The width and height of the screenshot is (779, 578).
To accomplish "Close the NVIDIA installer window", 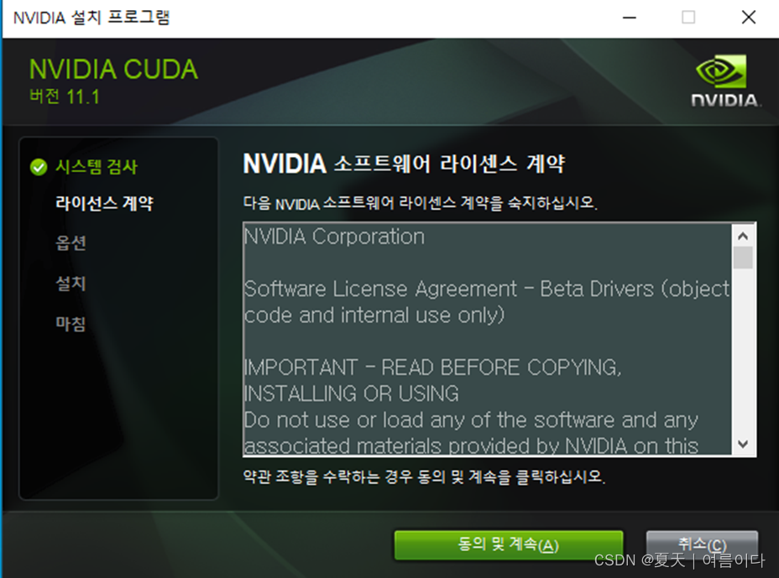I will click(x=748, y=18).
